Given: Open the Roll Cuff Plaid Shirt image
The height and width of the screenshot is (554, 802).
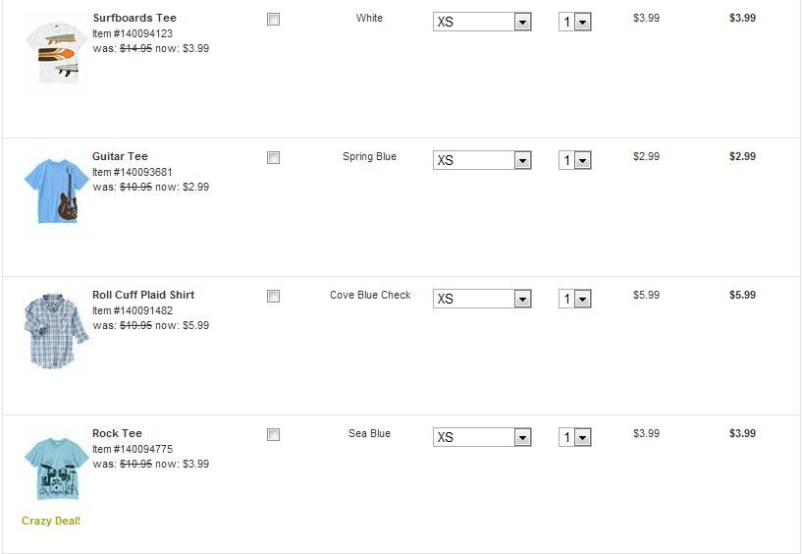Looking at the screenshot, I should point(55,330).
